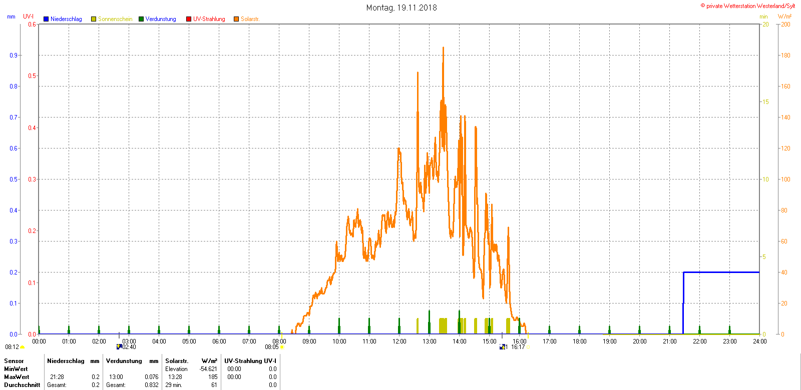Click the 29 min. sunshine duration
The image size is (801, 390).
click(174, 385)
